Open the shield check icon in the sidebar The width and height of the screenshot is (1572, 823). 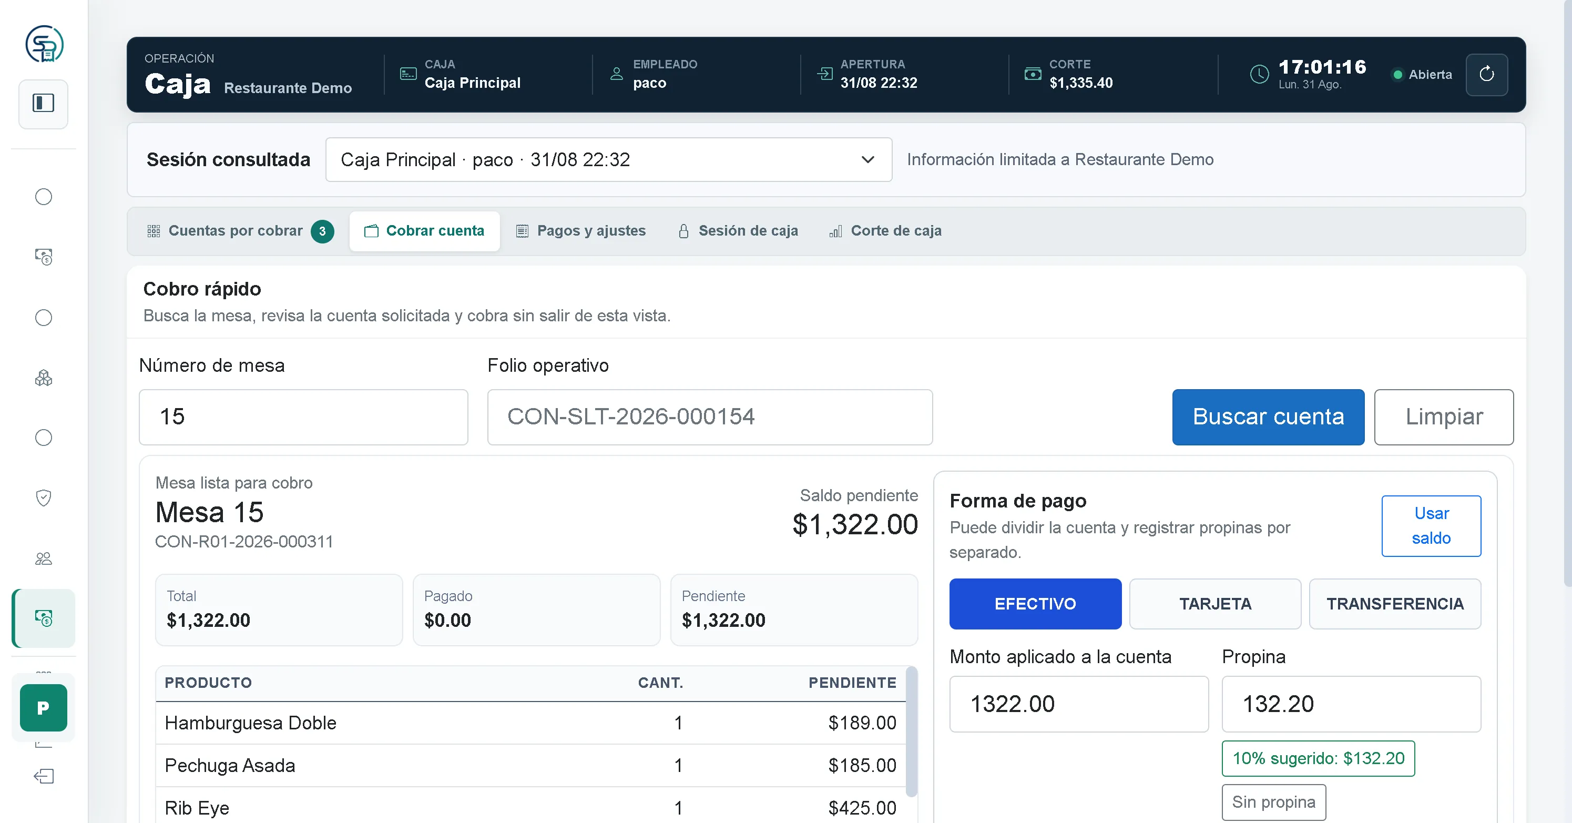tap(43, 497)
